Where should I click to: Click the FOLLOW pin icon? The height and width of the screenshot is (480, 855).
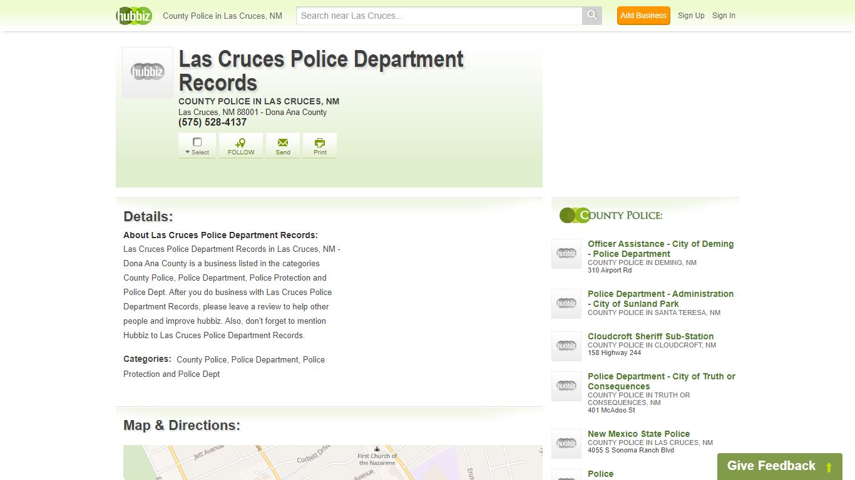pyautogui.click(x=241, y=142)
